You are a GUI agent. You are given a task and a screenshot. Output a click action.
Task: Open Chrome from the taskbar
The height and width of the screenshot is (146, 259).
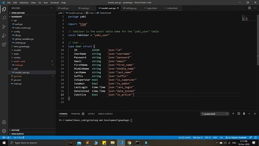[129, 143]
